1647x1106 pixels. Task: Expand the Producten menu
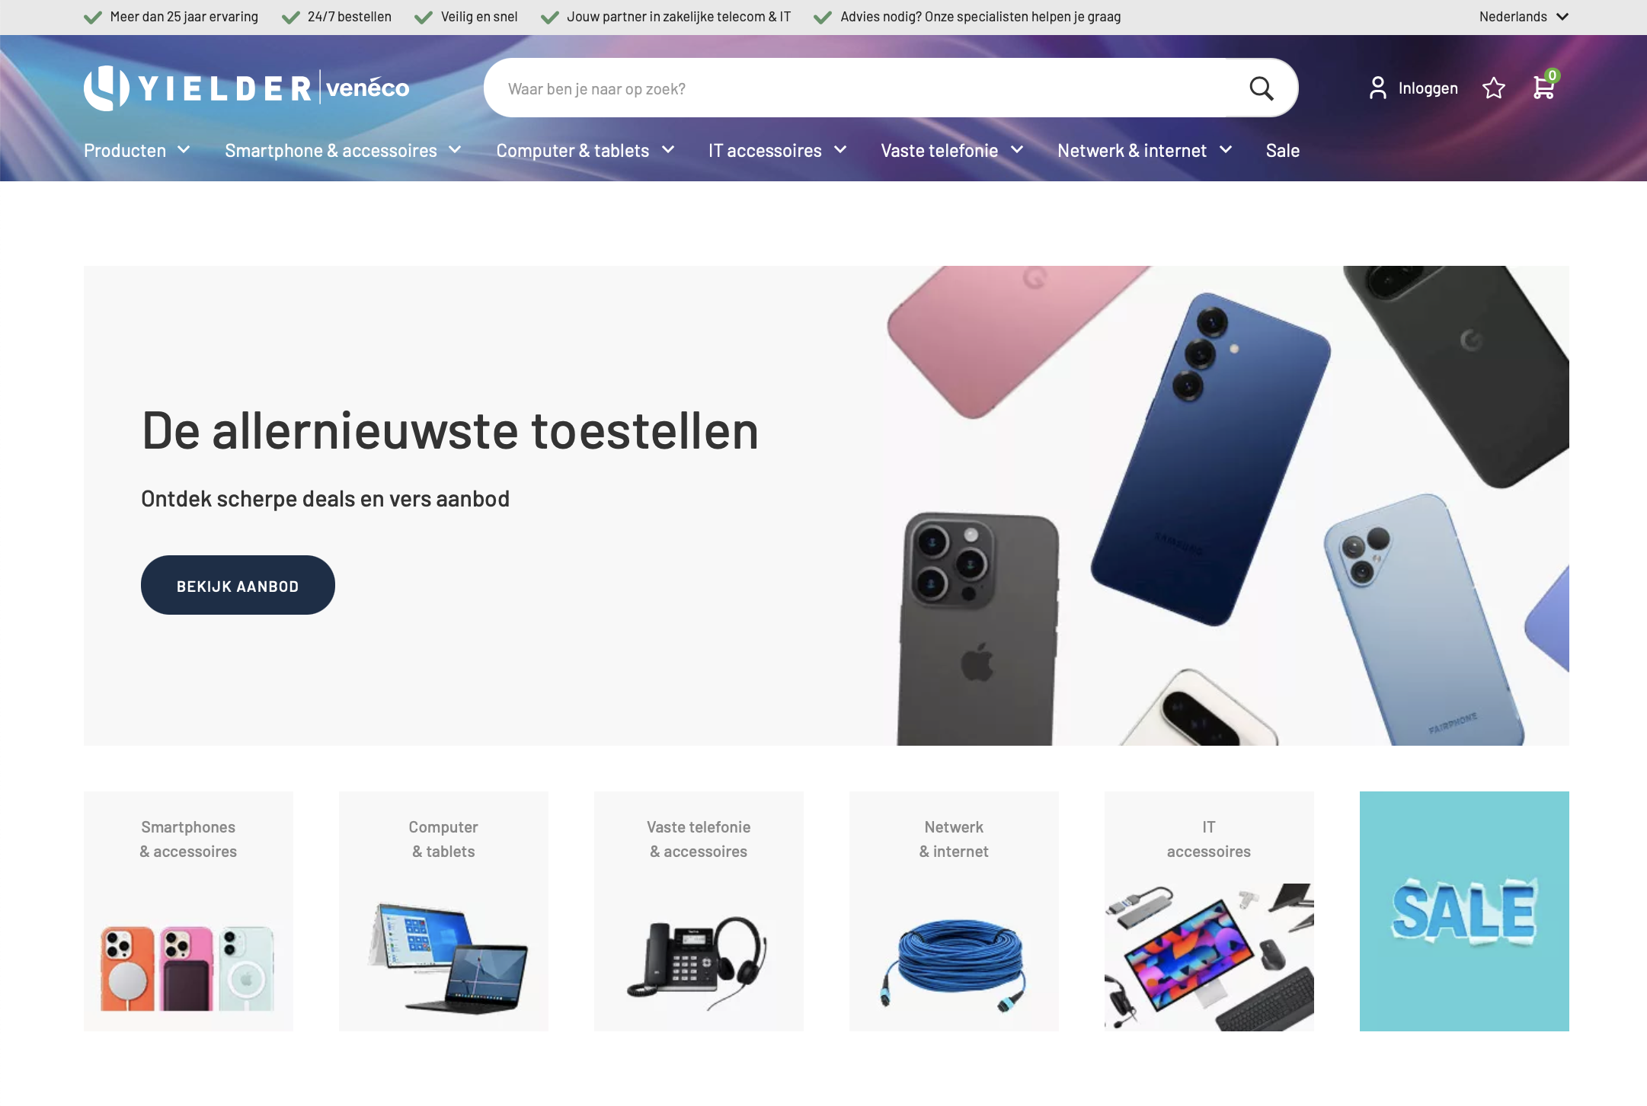pos(137,151)
